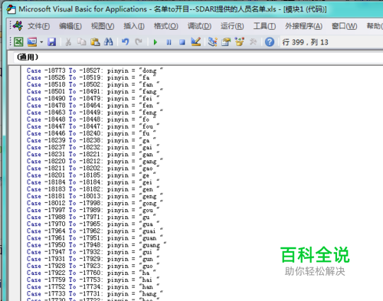
Task: Save the workbook with the floppy icon
Action: [x=51, y=41]
